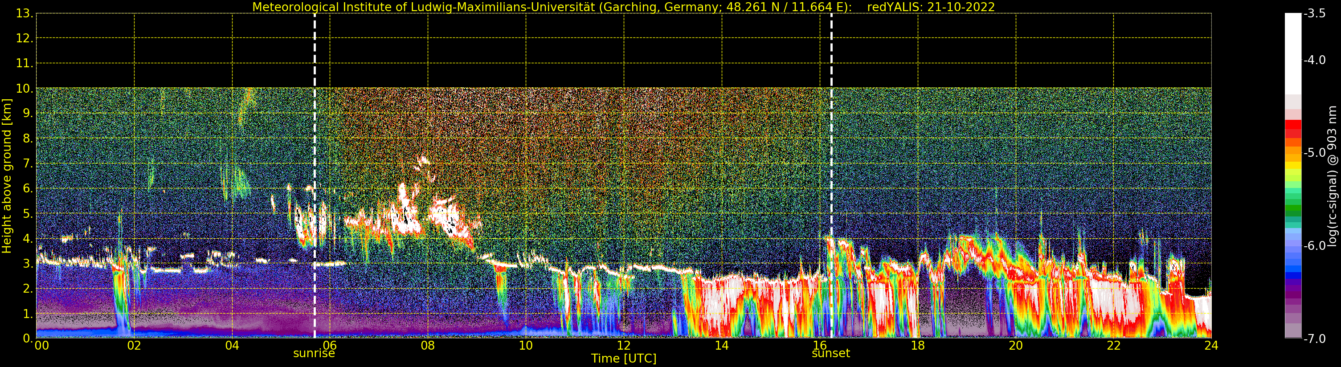Click the height tick label '5.'

point(28,214)
